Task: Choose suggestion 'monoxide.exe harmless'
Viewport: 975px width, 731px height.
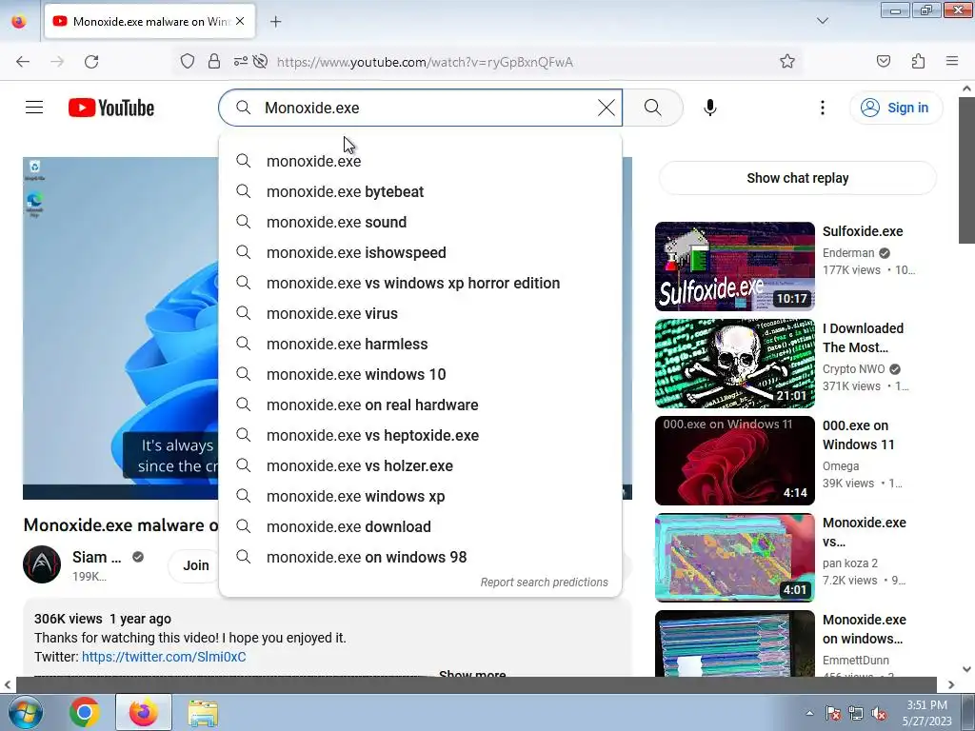Action: (x=420, y=344)
